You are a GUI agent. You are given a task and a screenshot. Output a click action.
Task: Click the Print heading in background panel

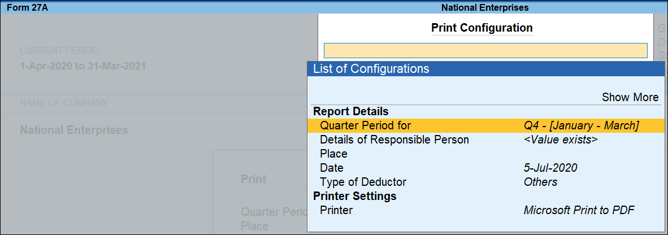click(x=253, y=179)
